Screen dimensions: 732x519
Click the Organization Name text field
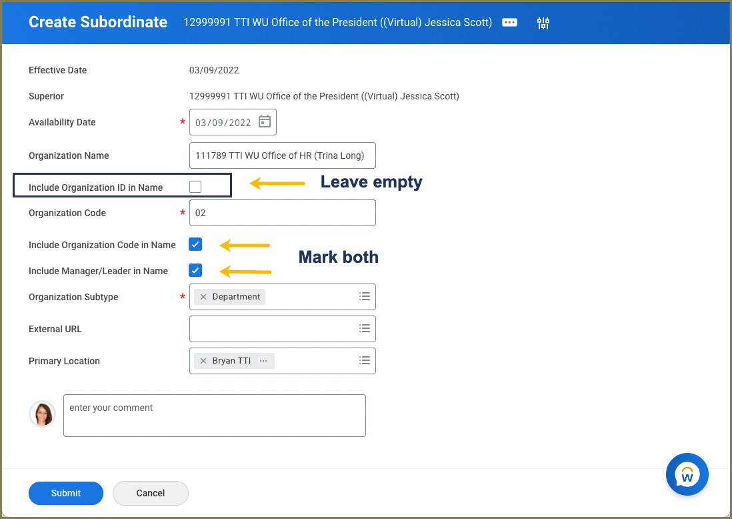[x=282, y=155]
